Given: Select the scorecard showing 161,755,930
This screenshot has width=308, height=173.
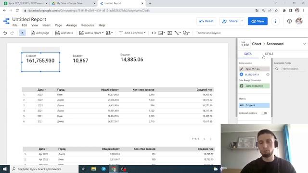Looking at the screenshot, I should coord(40,62).
